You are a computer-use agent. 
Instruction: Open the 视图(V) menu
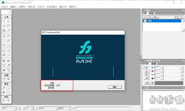pos(22,7)
